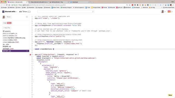Switch to the Messenger browser tab
This screenshot has height=98, width=175.
[x=80, y=2]
